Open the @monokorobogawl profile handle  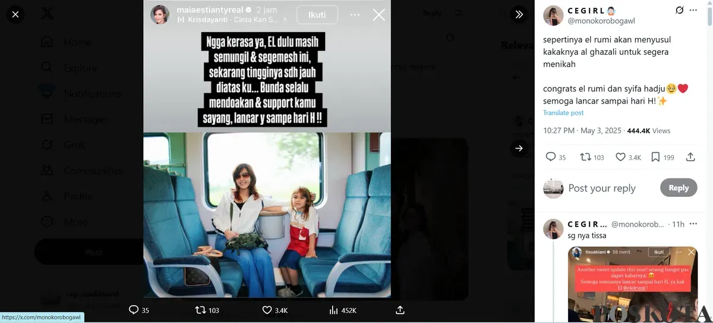[601, 21]
